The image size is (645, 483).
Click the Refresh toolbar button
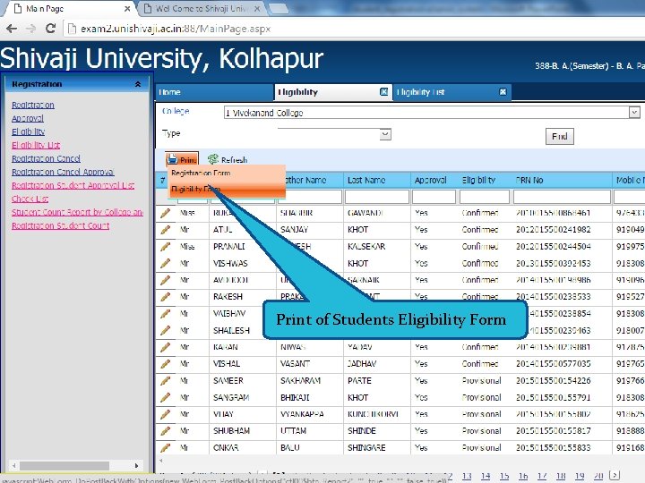228,159
